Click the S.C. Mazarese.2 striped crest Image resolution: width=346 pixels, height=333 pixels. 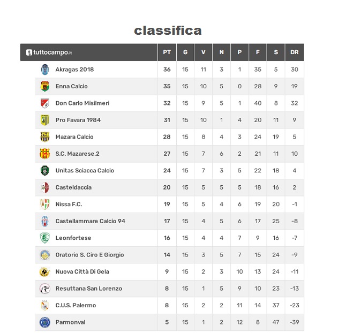click(x=45, y=154)
